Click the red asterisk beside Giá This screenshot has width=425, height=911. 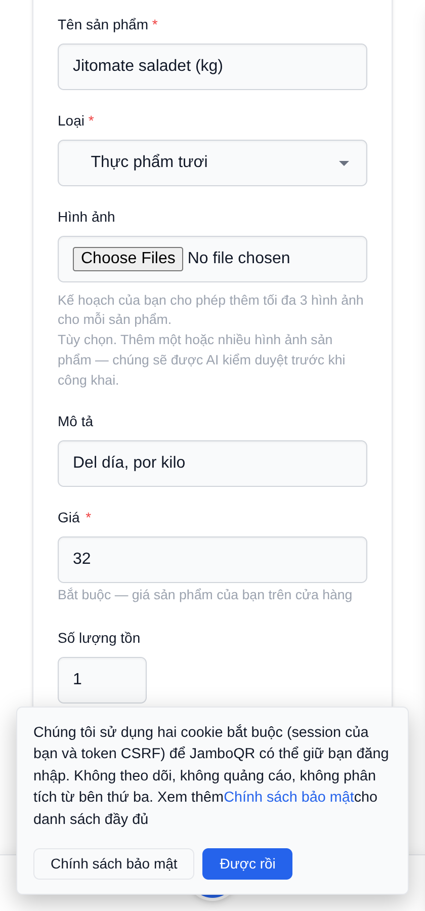point(88,516)
